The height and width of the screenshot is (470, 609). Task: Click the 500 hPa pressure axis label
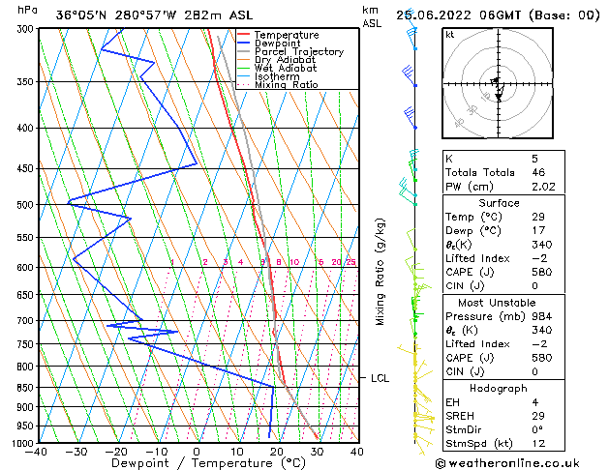coord(27,204)
